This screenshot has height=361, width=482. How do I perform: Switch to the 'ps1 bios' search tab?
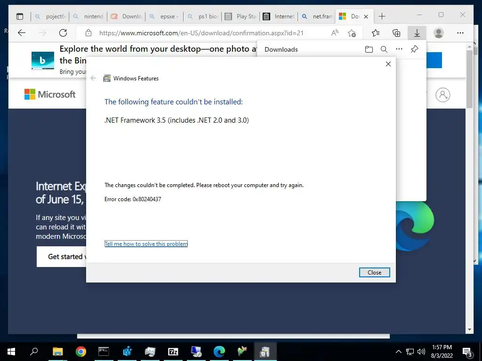click(203, 16)
